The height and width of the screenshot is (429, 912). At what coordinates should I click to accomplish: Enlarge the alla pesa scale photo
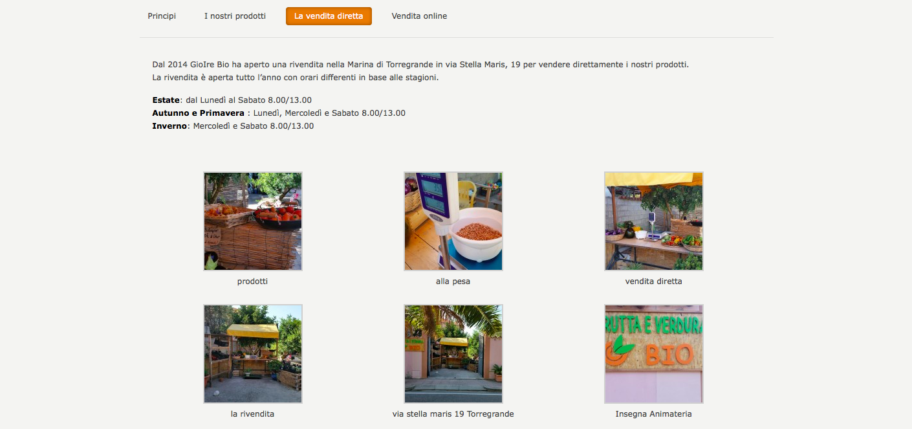[453, 221]
